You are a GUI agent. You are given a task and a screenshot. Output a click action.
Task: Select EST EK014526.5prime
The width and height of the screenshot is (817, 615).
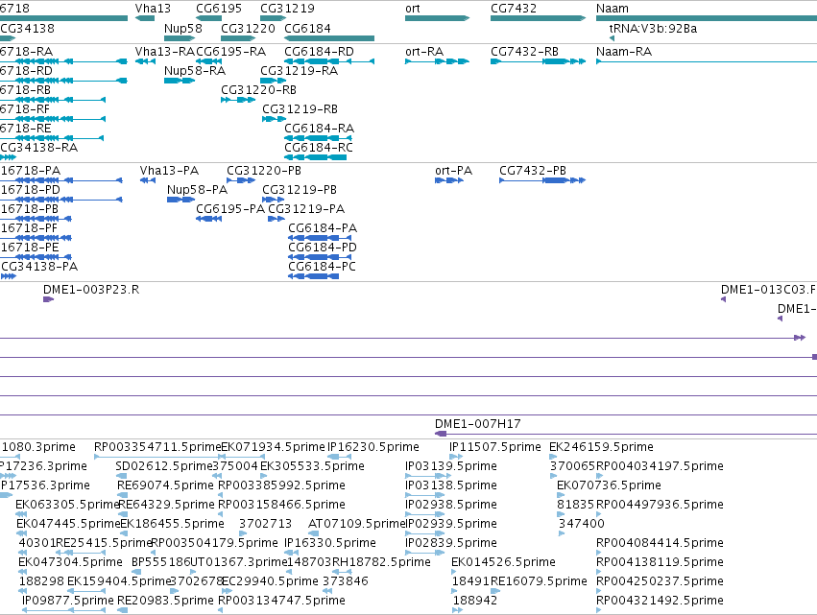click(x=455, y=572)
